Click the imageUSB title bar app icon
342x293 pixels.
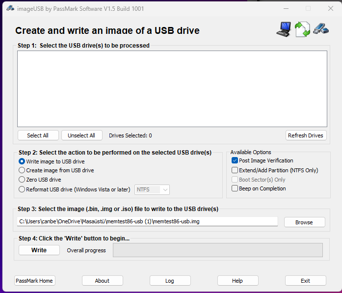pyautogui.click(x=10, y=8)
